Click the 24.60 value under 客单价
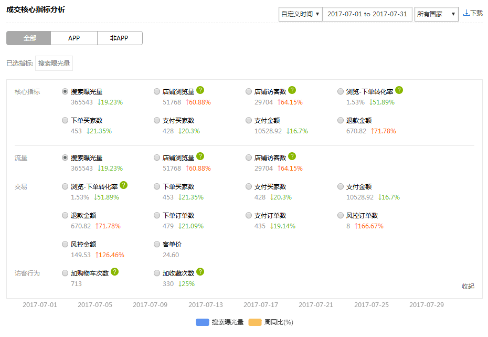Viewport: 488px width, 337px height. [171, 255]
